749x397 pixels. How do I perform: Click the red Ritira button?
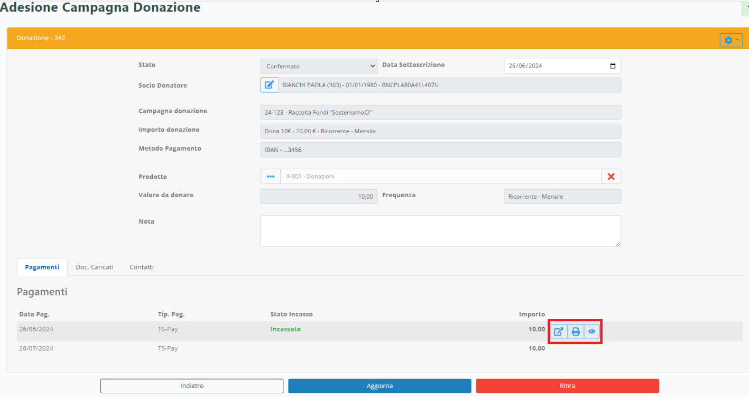point(567,386)
